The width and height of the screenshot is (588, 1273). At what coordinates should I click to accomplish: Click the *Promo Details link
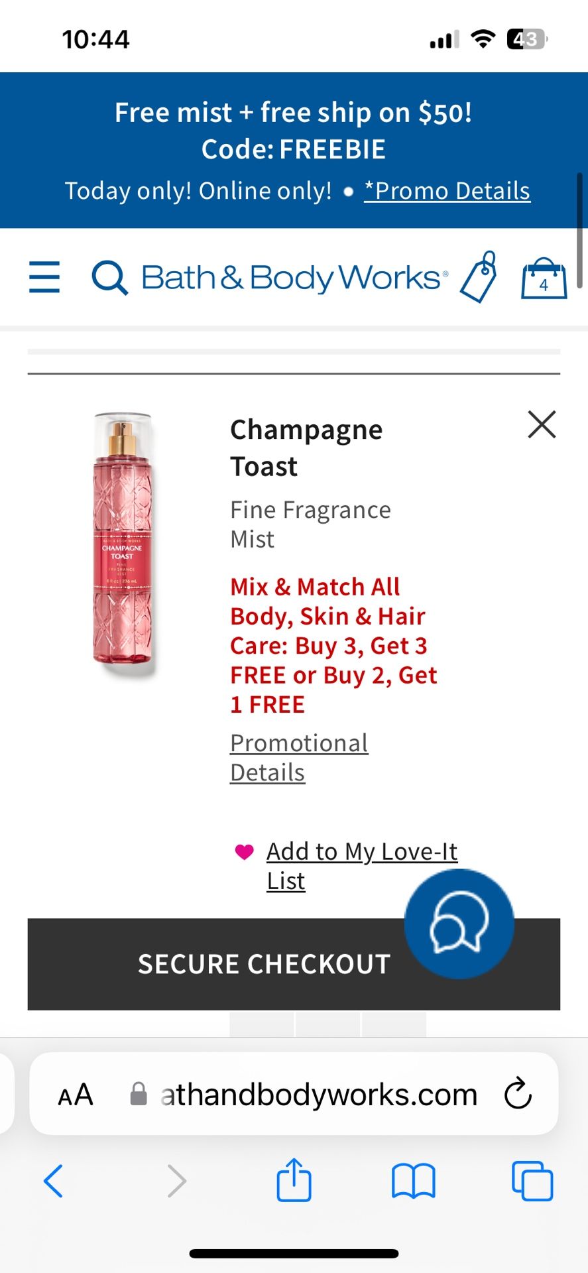click(447, 191)
